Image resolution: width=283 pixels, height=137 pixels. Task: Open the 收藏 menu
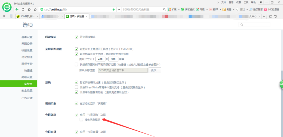(x=239, y=2)
